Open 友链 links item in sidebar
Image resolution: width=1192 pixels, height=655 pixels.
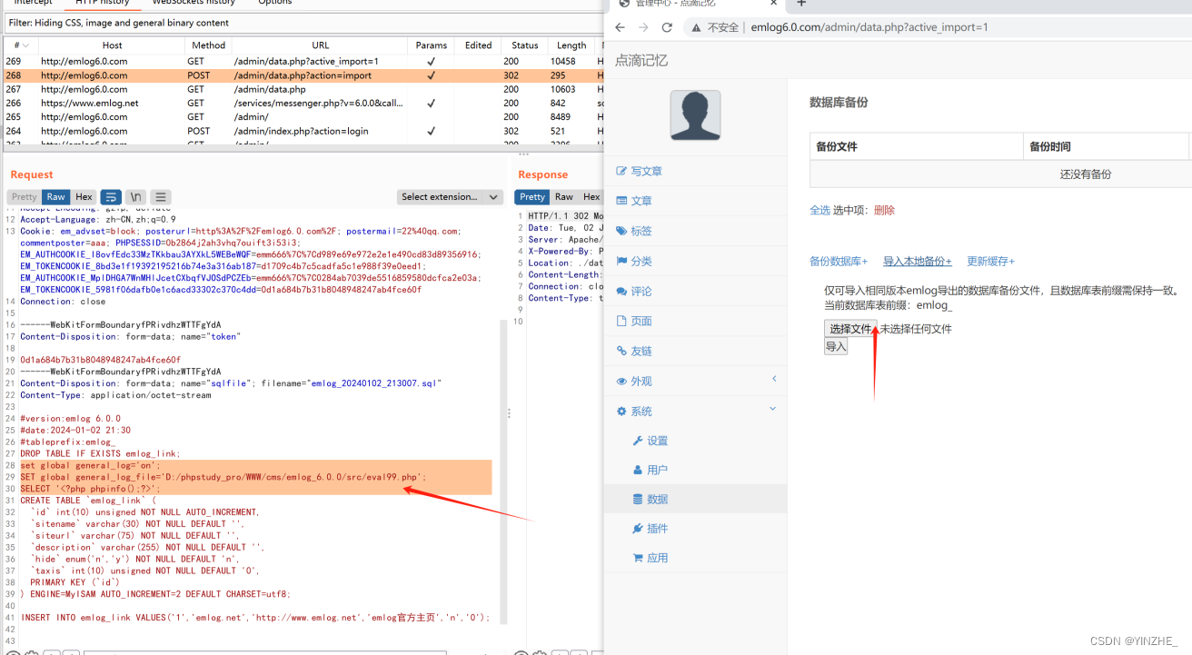(634, 351)
